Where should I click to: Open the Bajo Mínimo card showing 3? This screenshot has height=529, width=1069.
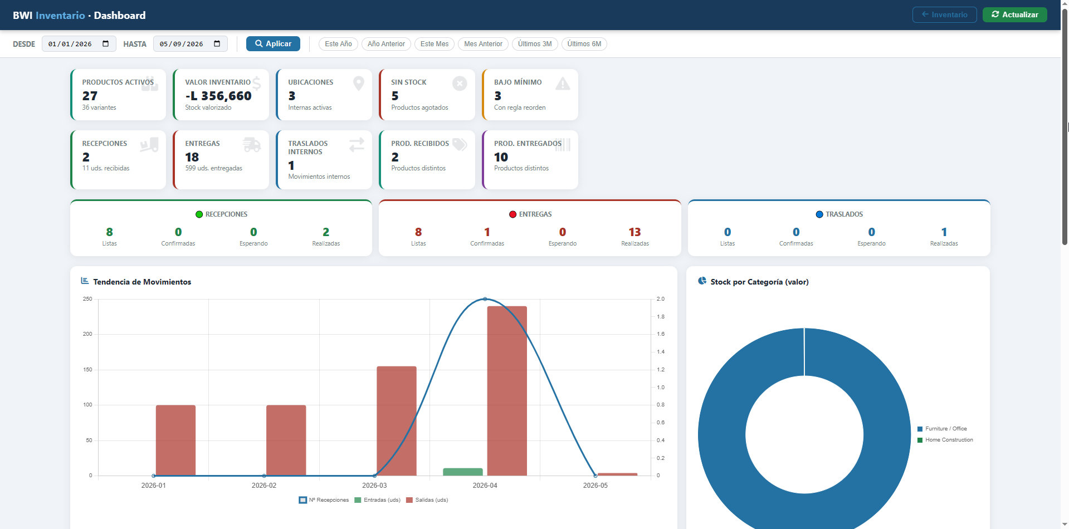pos(530,95)
